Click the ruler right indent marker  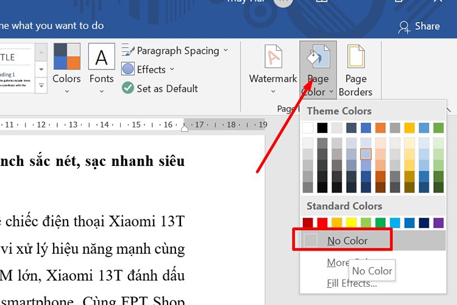(185, 128)
